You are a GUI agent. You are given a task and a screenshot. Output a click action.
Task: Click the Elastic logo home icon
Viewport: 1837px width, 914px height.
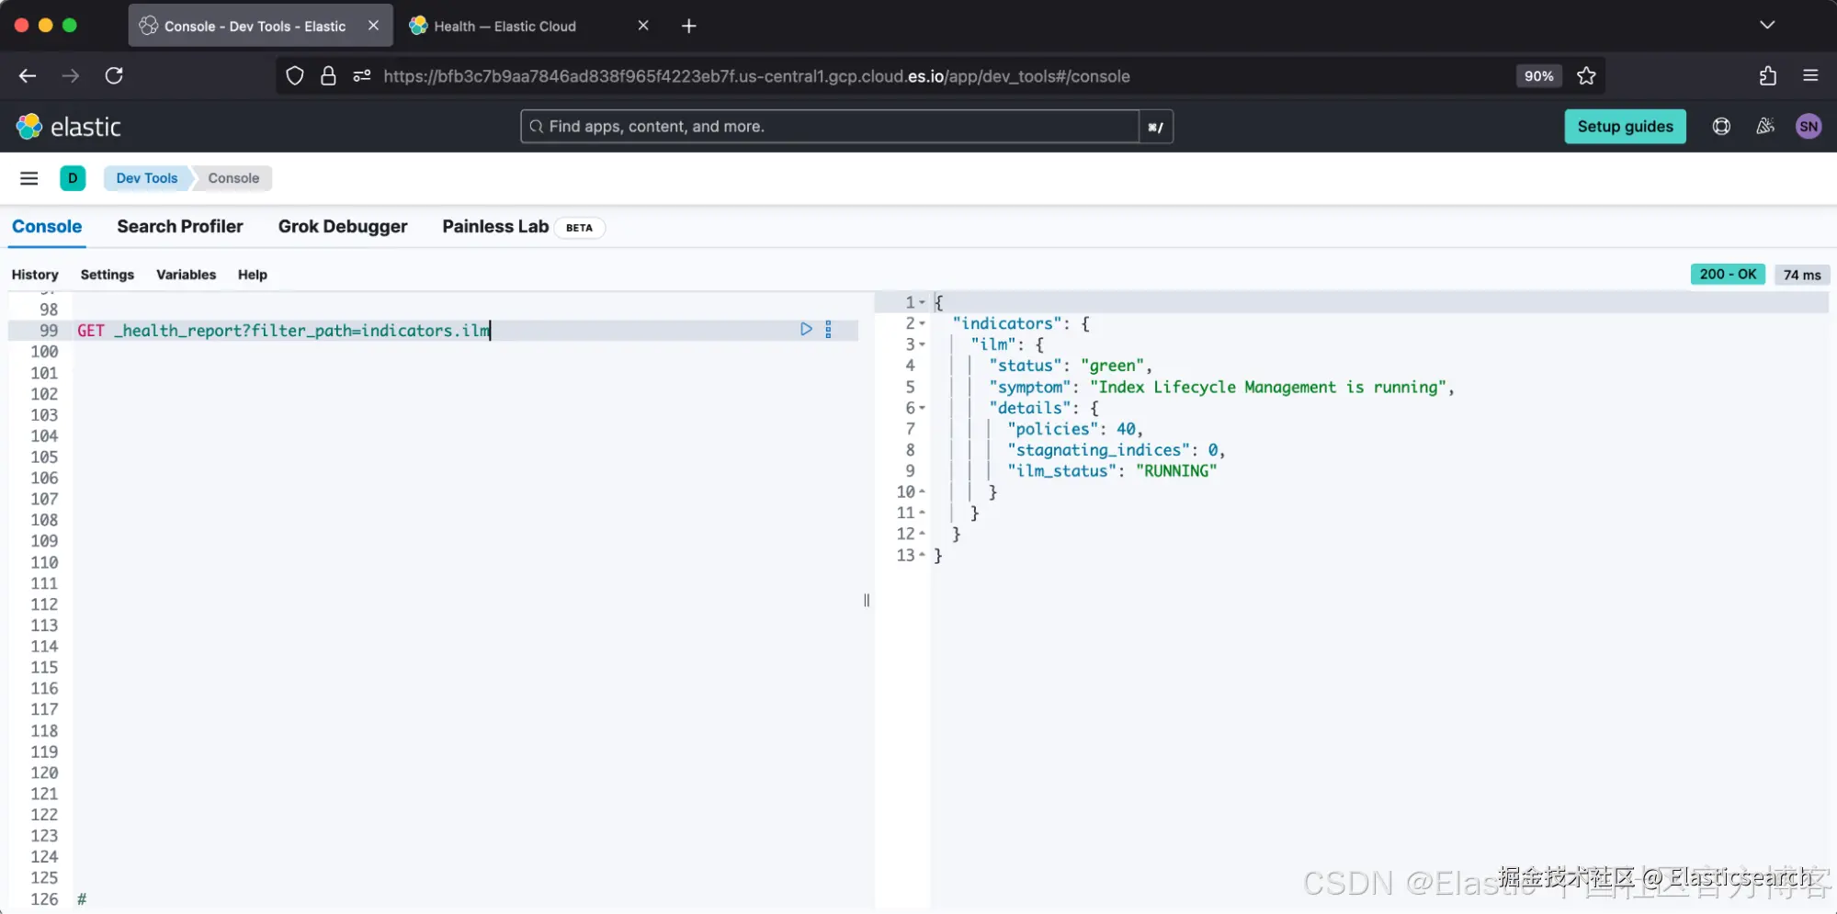[x=29, y=127]
